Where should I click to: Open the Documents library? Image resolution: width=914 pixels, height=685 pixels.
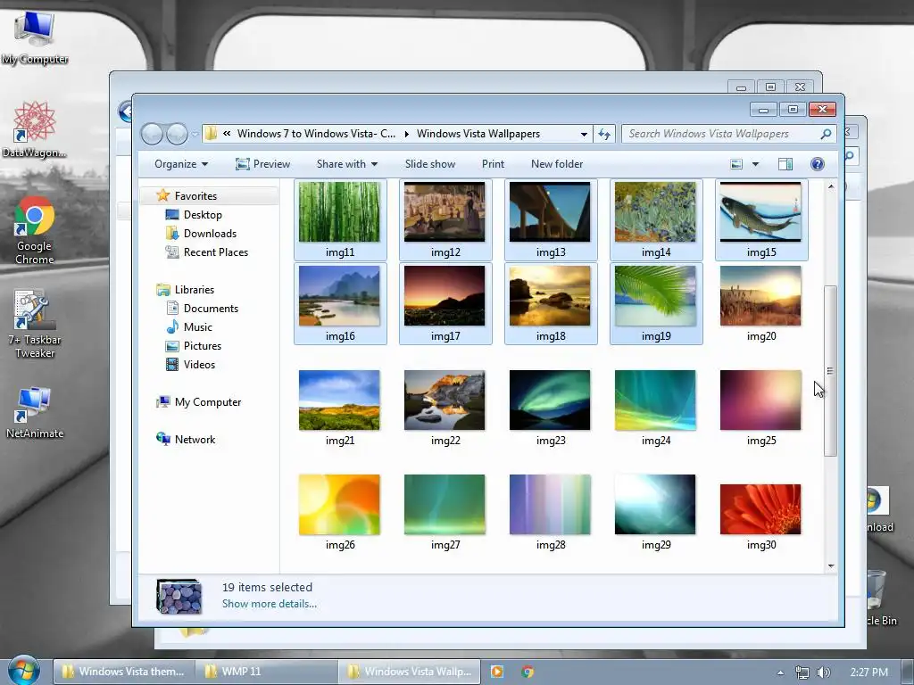click(x=211, y=308)
